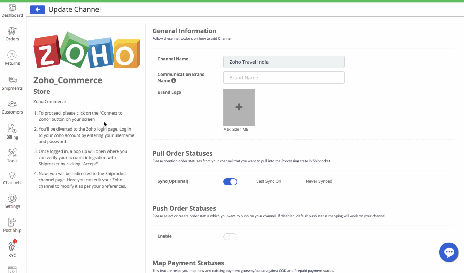Click the Brand Name input field
Screen dimensions: 464x273
click(284, 78)
